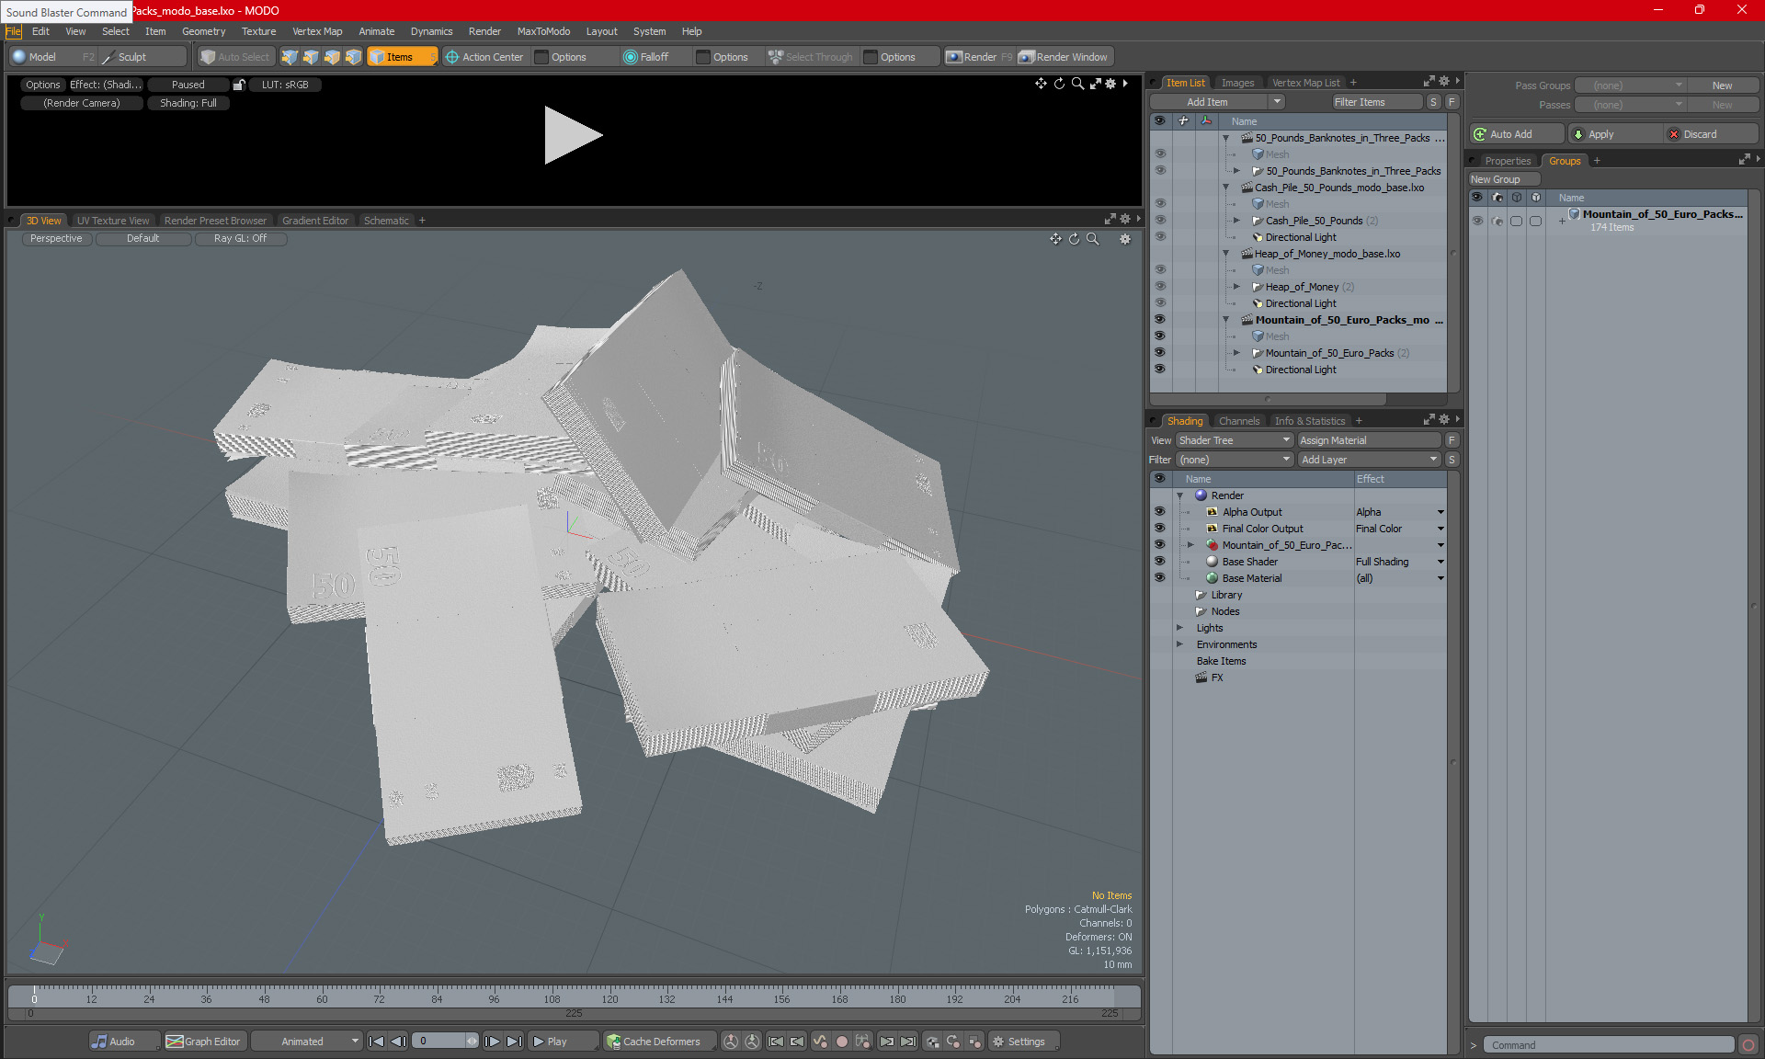Toggle lock icon next to Paused
The image size is (1765, 1059).
239,85
